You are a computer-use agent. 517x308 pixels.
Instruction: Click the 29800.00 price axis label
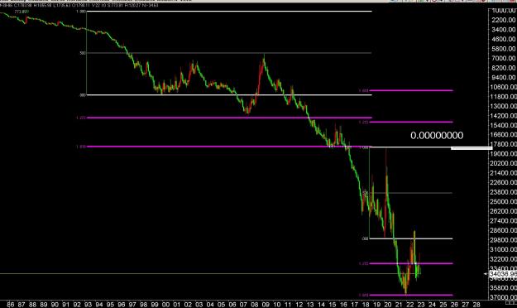tap(504, 240)
